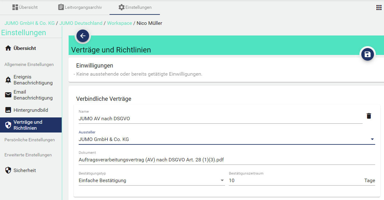Go to JUMO Deutschland breadcrumb link
Screen dimensions: 384x200
(x=81, y=23)
